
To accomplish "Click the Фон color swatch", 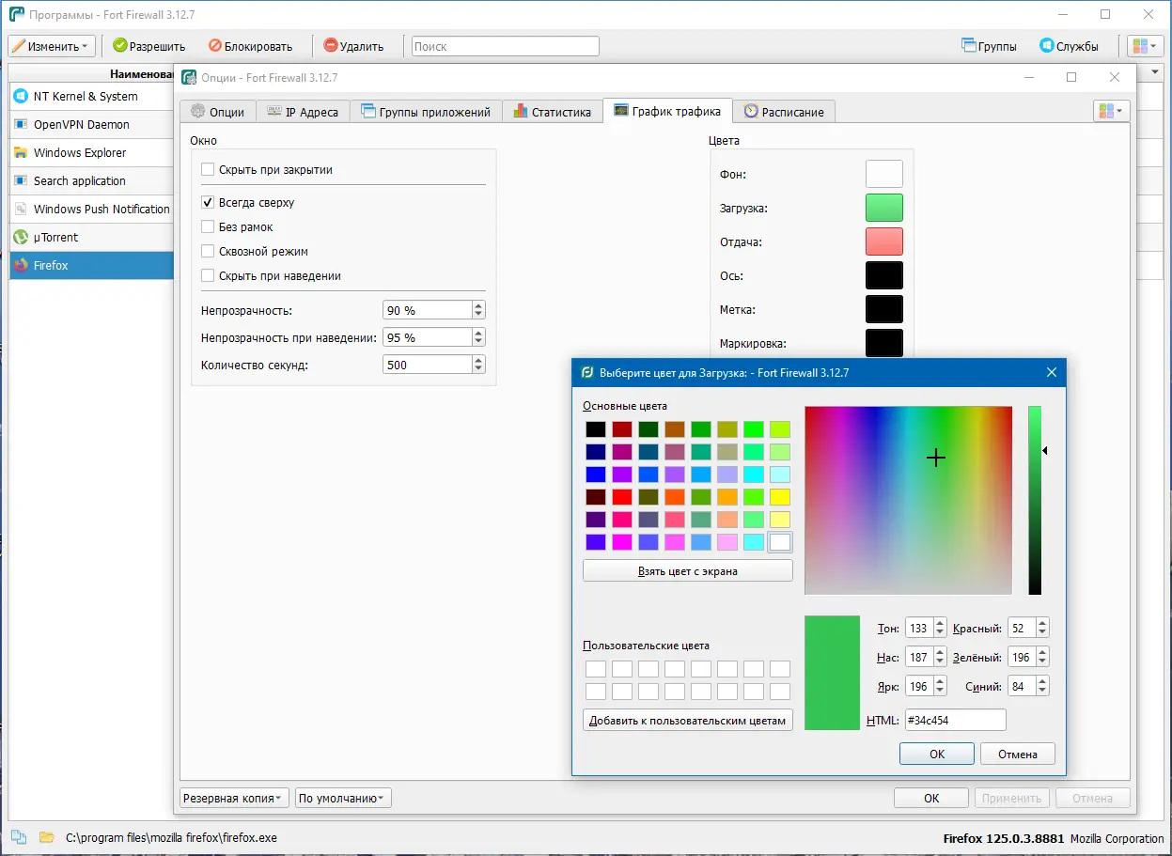I will (x=884, y=174).
